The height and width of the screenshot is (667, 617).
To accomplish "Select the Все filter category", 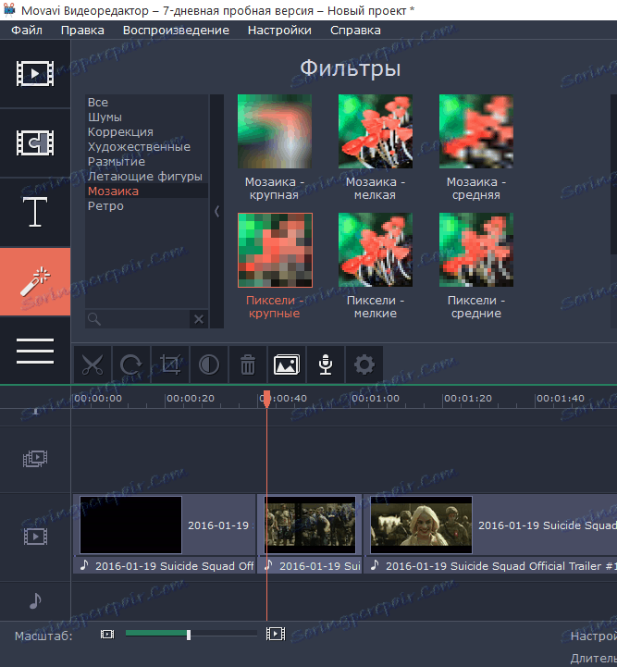I will 147,102.
